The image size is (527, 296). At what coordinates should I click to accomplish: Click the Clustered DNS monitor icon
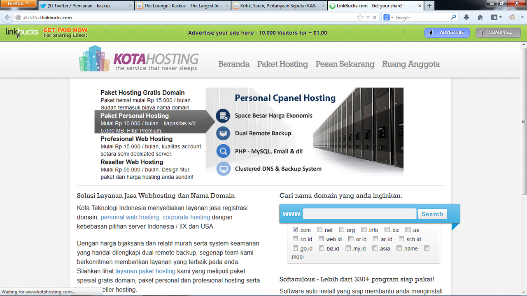tap(223, 169)
